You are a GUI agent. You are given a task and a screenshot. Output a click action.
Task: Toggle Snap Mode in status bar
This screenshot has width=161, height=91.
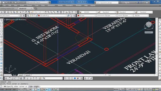(x=22, y=89)
